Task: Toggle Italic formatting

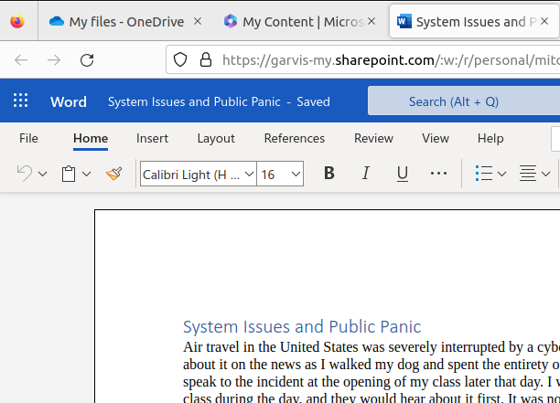Action: tap(366, 174)
